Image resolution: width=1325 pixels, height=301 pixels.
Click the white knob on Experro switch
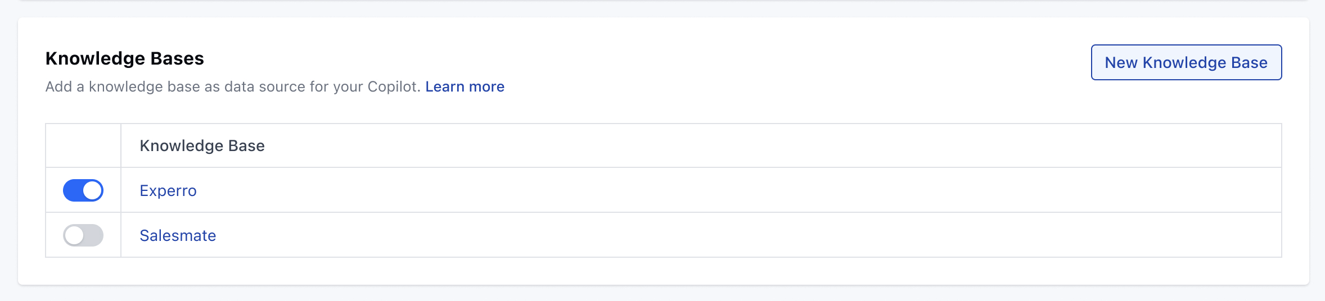tap(92, 190)
